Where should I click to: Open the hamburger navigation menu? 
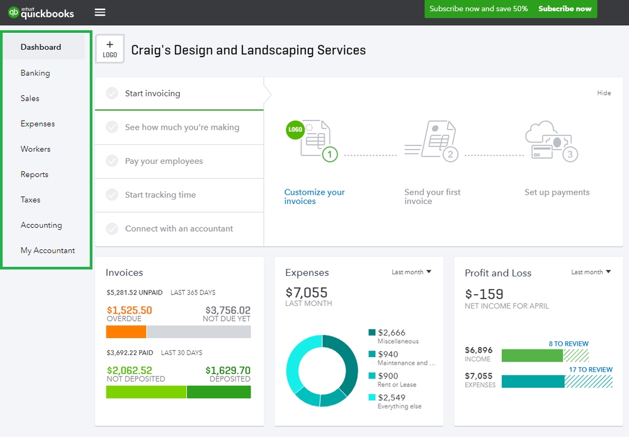tap(99, 13)
